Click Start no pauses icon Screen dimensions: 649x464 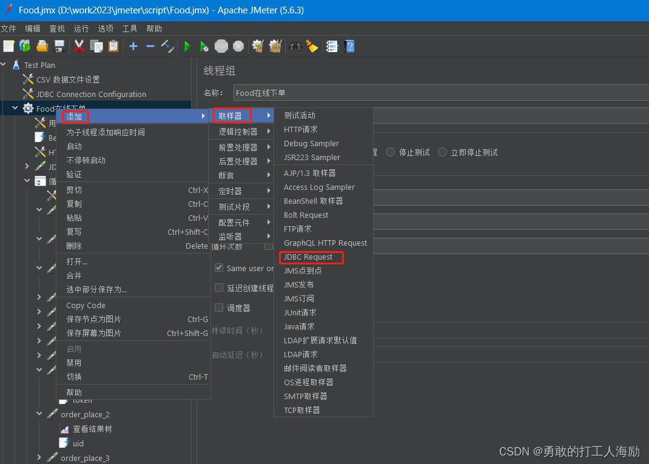click(204, 46)
